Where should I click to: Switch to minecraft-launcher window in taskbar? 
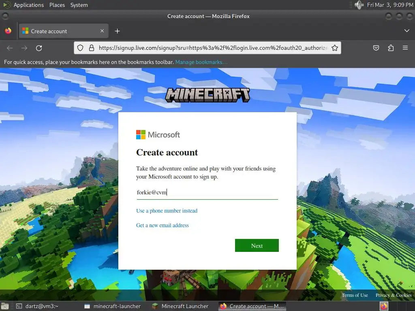pyautogui.click(x=113, y=306)
